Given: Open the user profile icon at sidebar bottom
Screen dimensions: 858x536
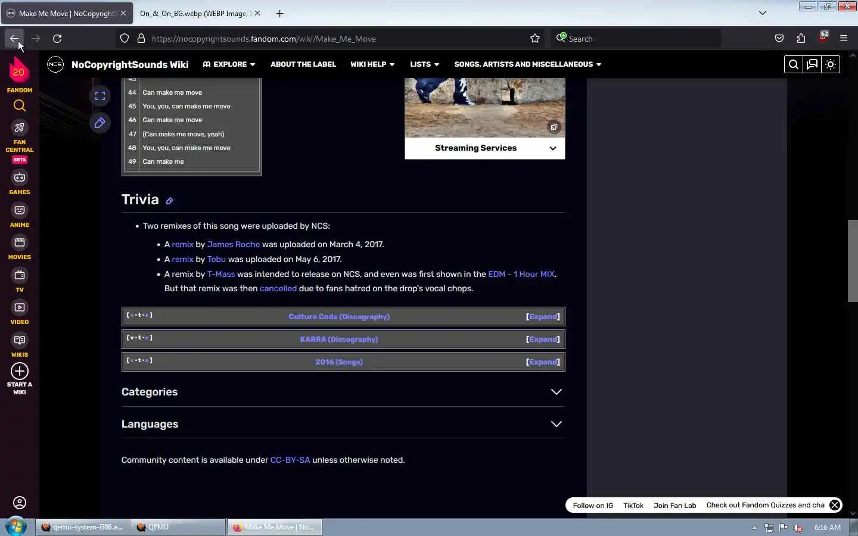Looking at the screenshot, I should [20, 503].
